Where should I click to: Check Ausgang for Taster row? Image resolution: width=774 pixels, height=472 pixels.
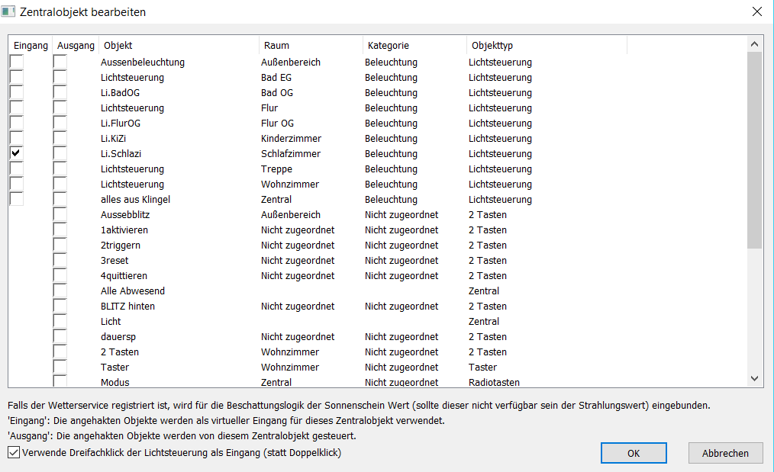click(60, 368)
